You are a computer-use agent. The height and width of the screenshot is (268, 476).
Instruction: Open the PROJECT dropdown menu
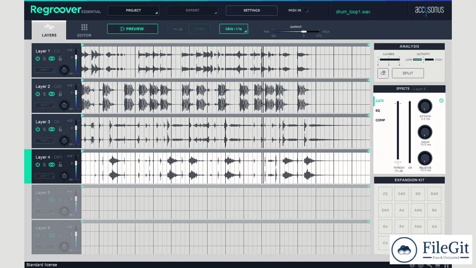pyautogui.click(x=134, y=10)
